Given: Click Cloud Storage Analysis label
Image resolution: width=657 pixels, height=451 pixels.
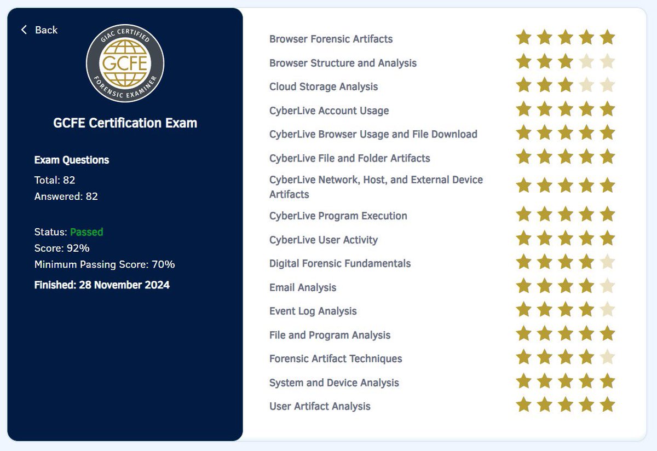Looking at the screenshot, I should coord(324,86).
